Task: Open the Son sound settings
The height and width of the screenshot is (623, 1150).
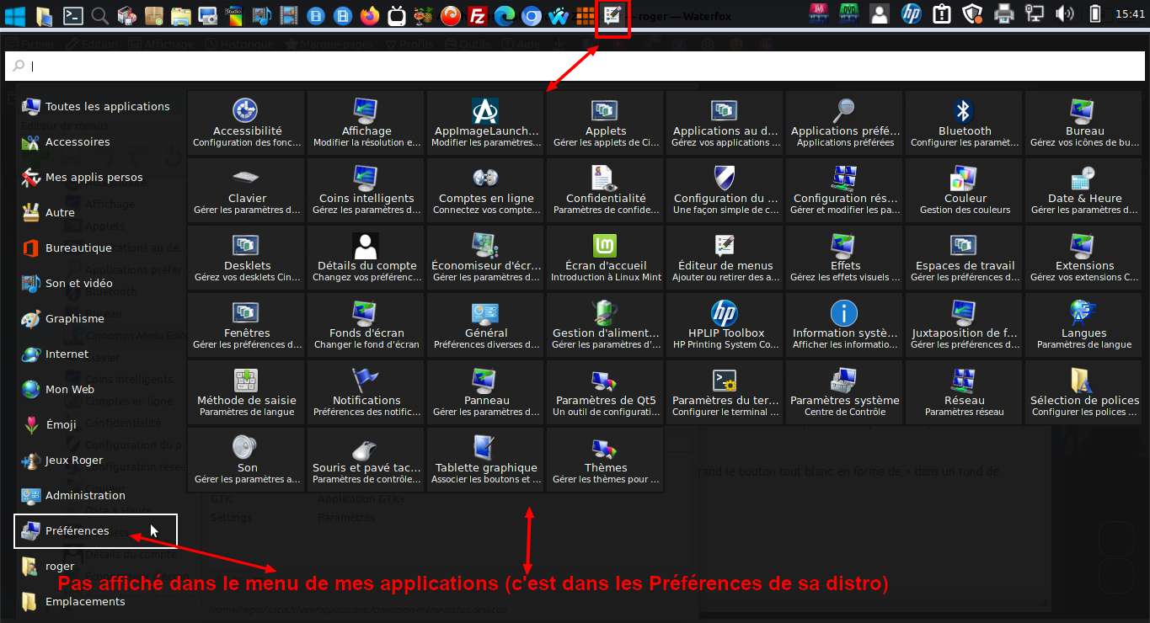Action: click(246, 459)
